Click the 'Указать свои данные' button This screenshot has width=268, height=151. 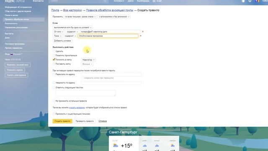[x=16, y=75]
